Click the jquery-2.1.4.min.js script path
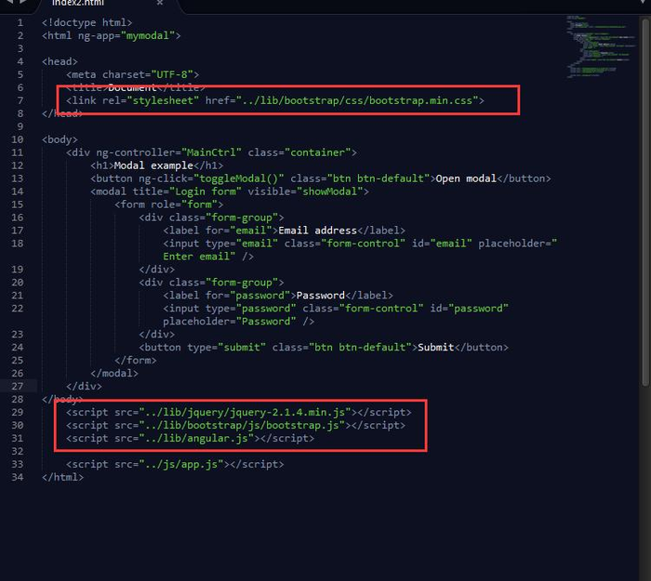The width and height of the screenshot is (651, 581). (x=245, y=413)
